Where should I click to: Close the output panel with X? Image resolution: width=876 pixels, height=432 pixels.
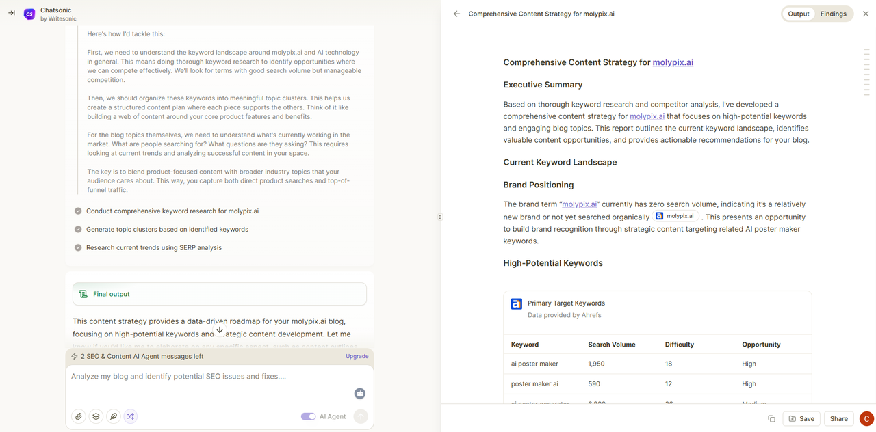pos(866,14)
